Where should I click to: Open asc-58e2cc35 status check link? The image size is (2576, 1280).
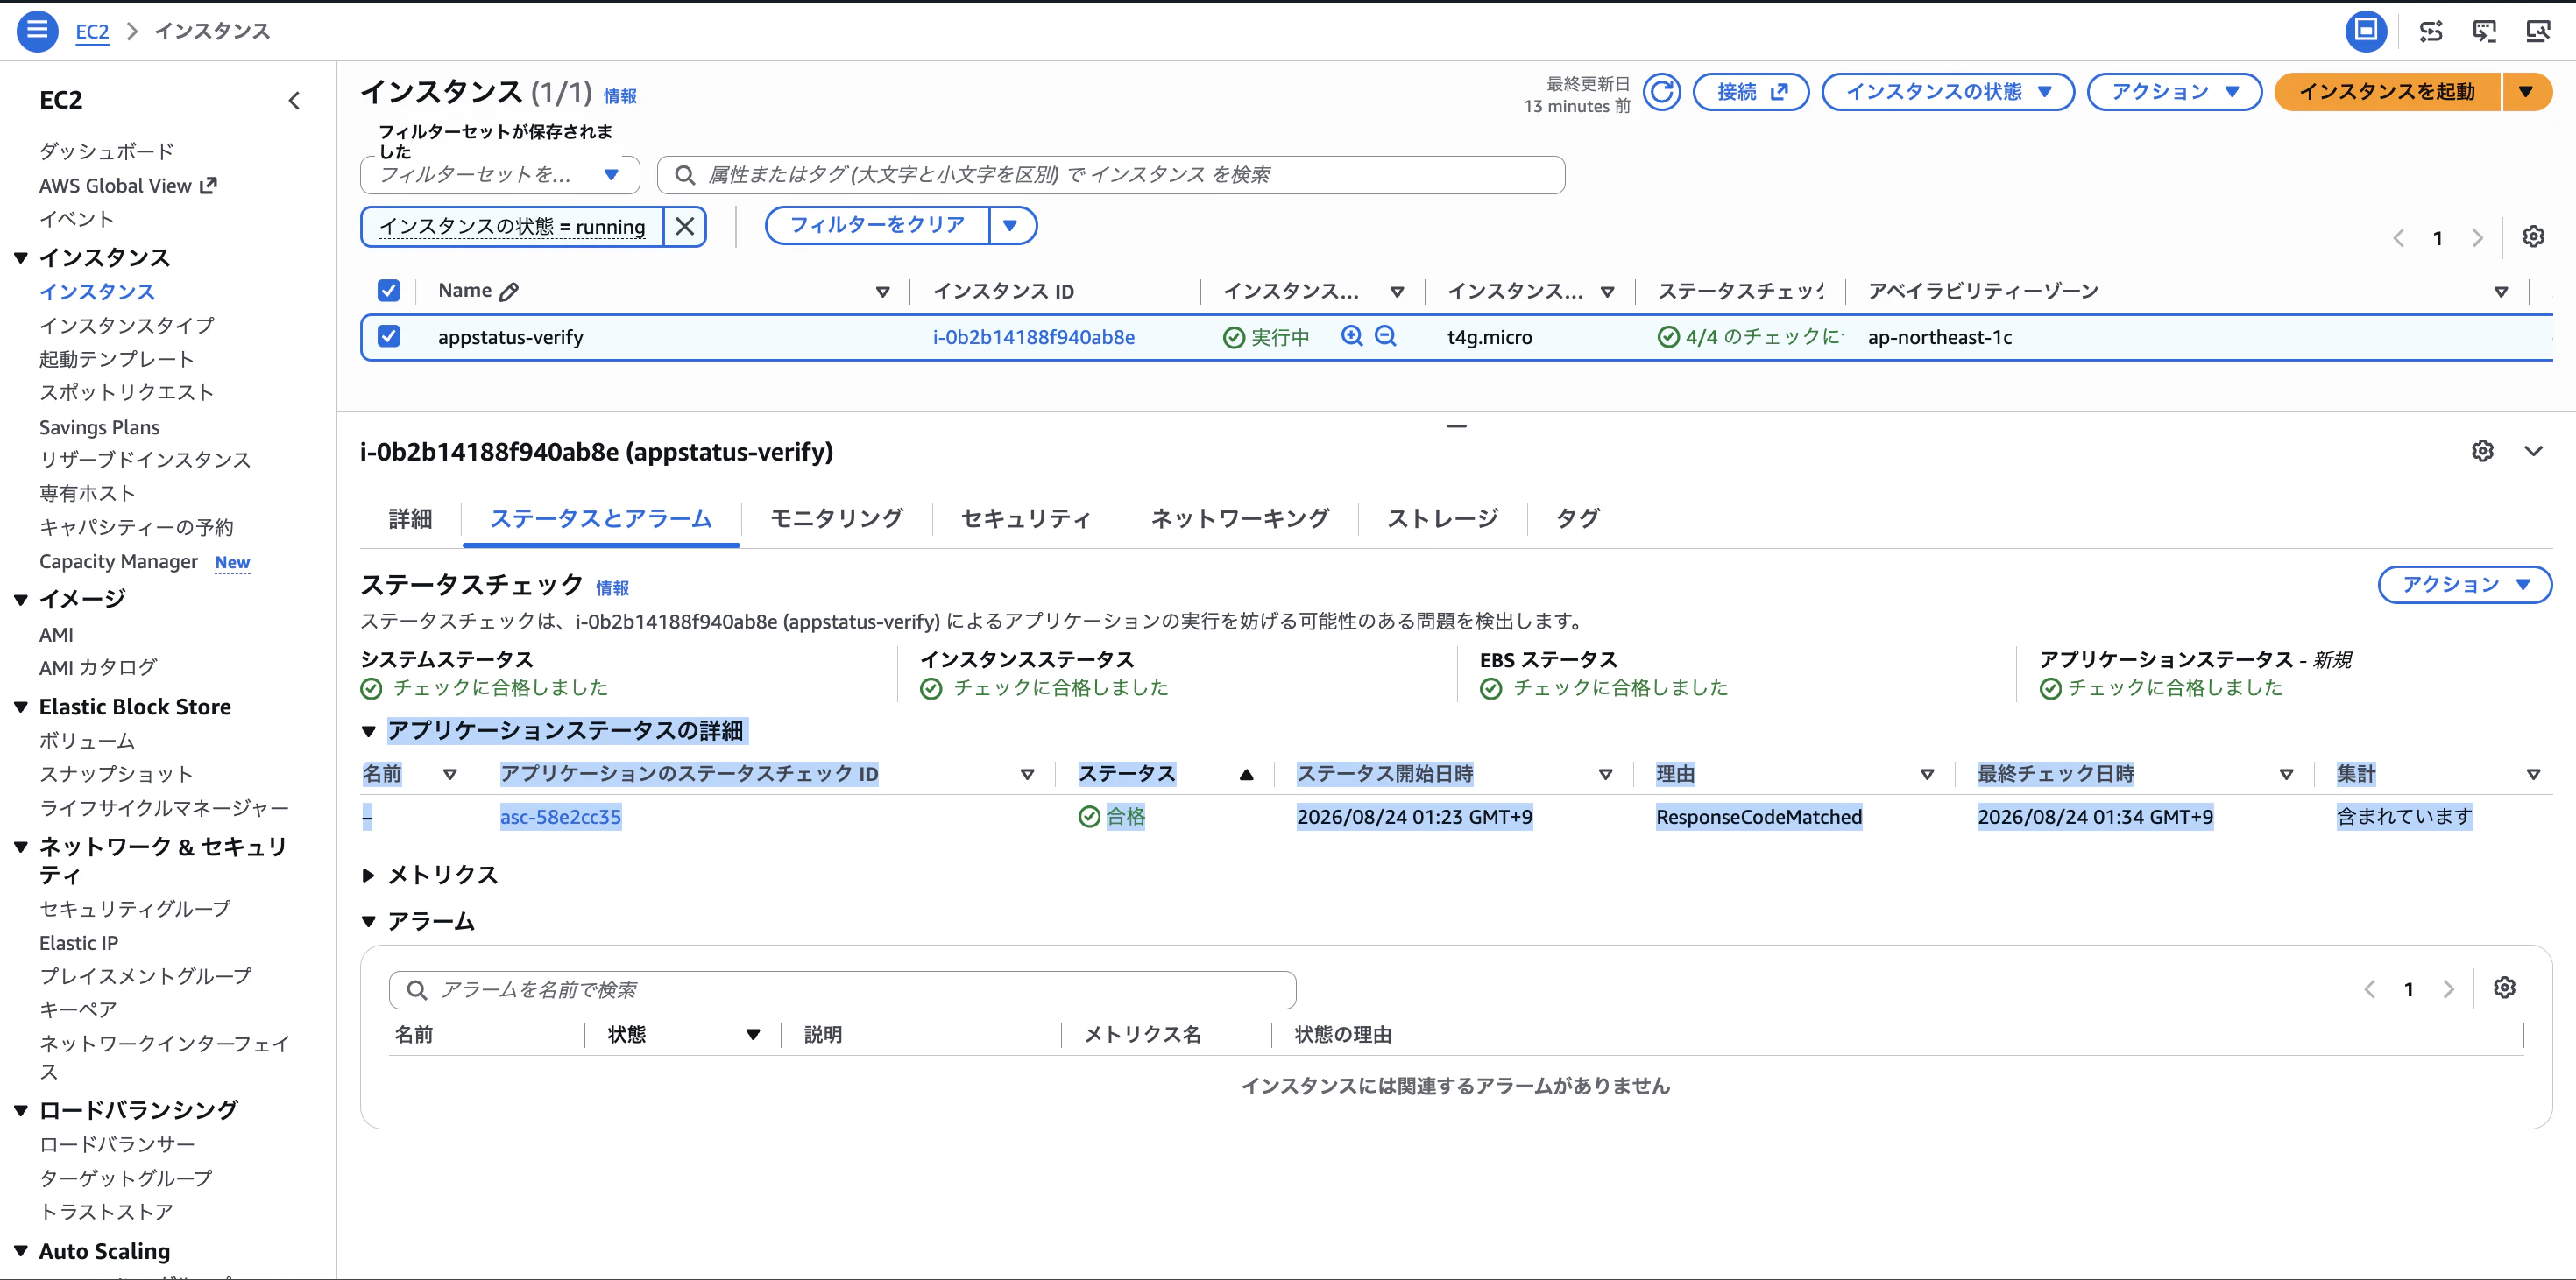560,818
